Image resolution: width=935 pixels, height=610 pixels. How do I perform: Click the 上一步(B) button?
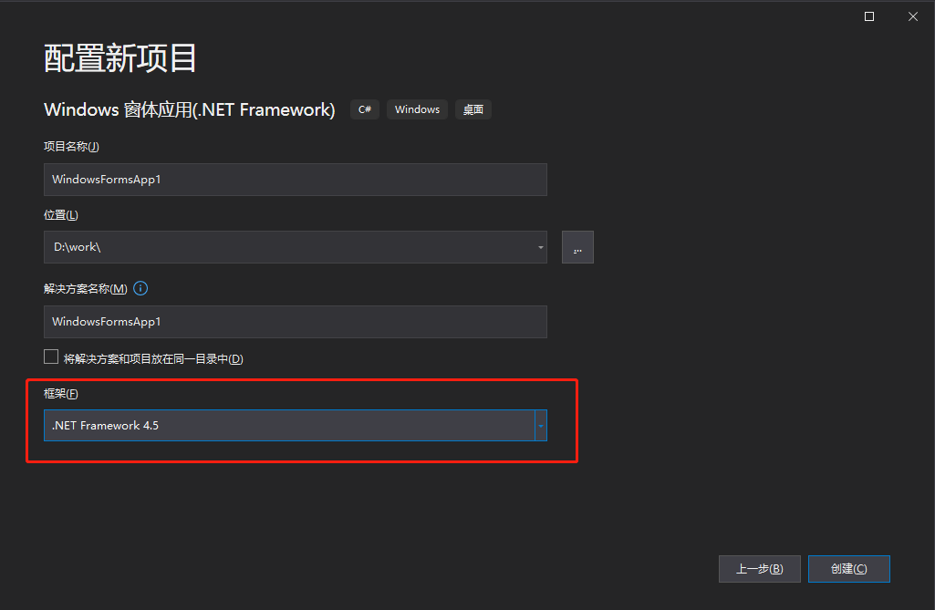click(759, 569)
